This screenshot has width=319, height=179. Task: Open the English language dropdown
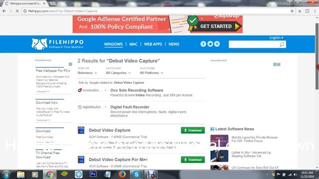pyautogui.click(x=276, y=38)
